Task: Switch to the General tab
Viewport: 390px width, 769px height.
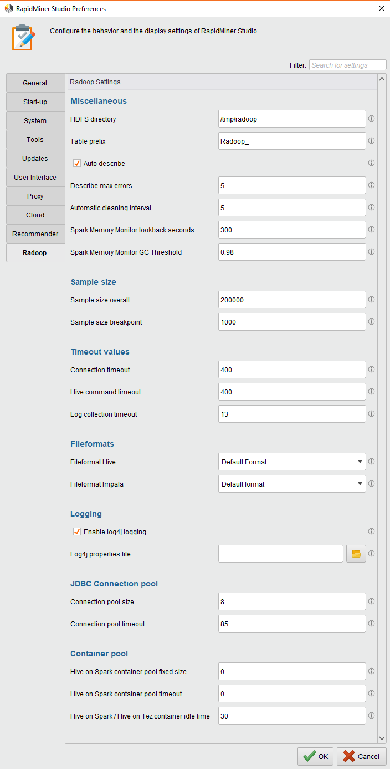Action: tap(35, 83)
